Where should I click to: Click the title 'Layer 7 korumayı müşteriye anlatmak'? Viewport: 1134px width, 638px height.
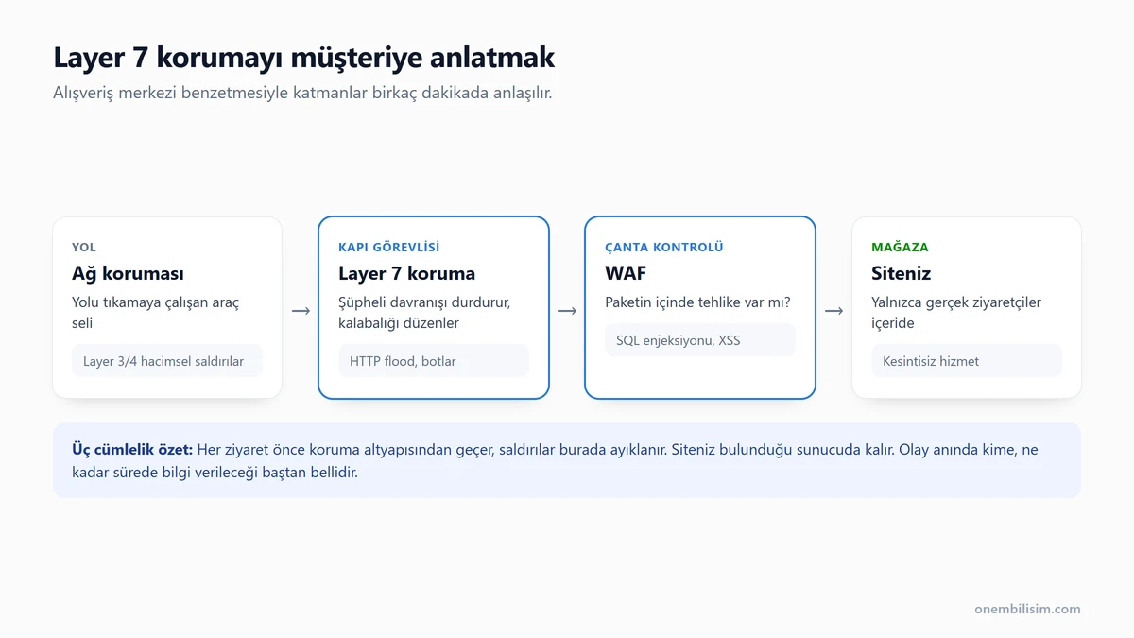304,58
